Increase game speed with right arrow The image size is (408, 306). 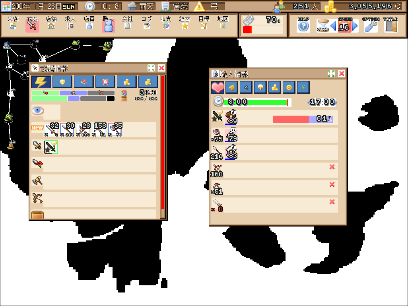coord(355,26)
